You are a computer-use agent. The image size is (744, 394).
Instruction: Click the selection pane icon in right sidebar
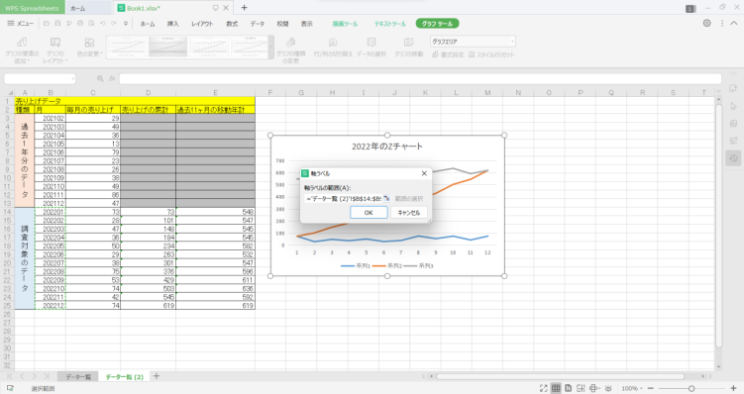coord(733,106)
